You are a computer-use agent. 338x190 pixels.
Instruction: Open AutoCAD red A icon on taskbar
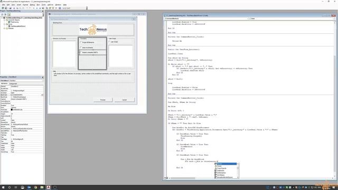pos(48,187)
